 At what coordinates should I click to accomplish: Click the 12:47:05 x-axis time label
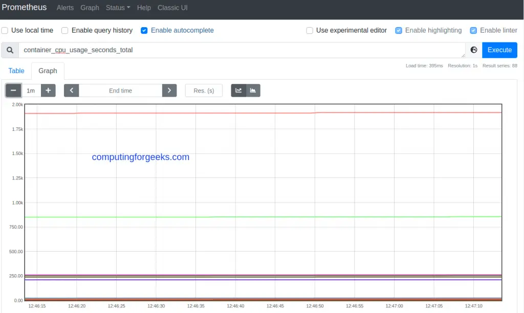pyautogui.click(x=434, y=306)
